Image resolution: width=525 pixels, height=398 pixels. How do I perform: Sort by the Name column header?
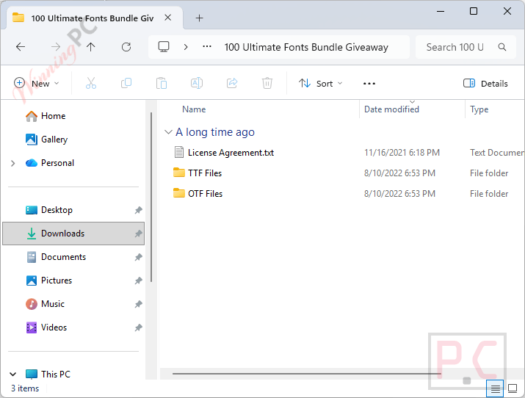pos(194,109)
